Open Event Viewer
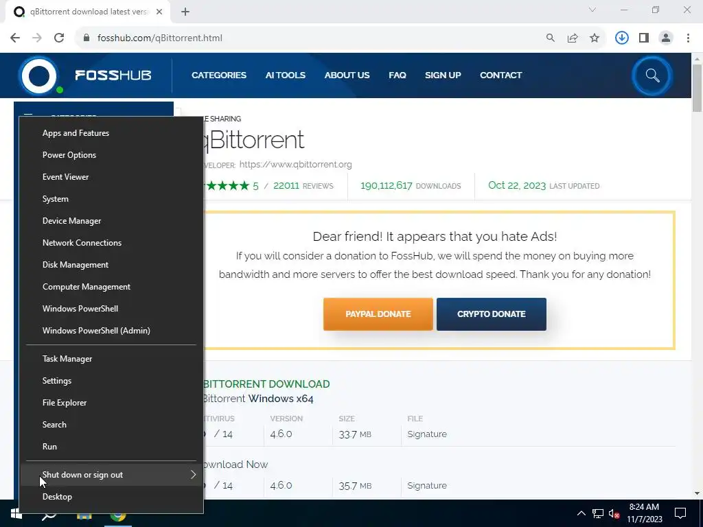703x527 pixels. (x=111, y=177)
